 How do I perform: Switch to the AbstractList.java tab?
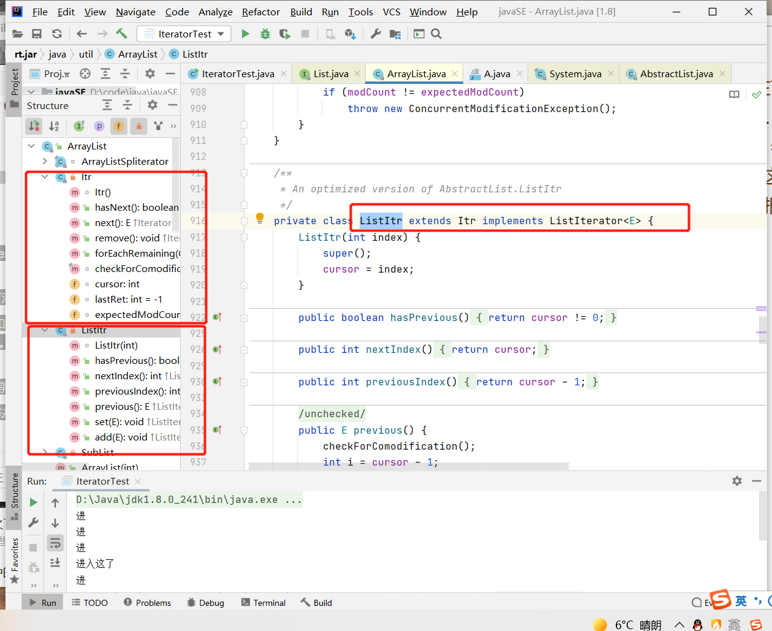pyautogui.click(x=676, y=74)
